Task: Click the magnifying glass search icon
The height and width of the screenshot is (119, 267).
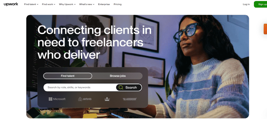Action: pos(121,88)
